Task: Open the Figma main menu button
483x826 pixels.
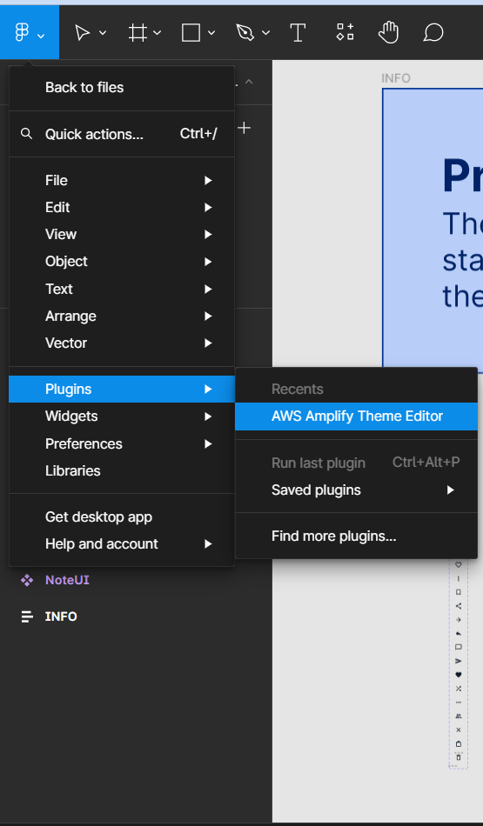Action: click(30, 33)
